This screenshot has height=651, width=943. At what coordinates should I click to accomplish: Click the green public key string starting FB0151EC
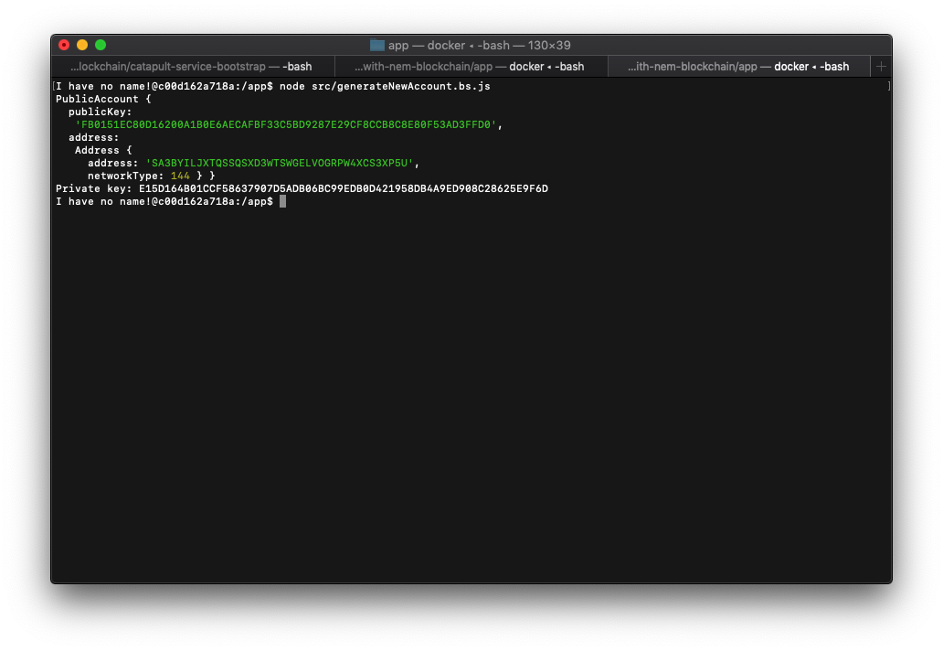[286, 124]
